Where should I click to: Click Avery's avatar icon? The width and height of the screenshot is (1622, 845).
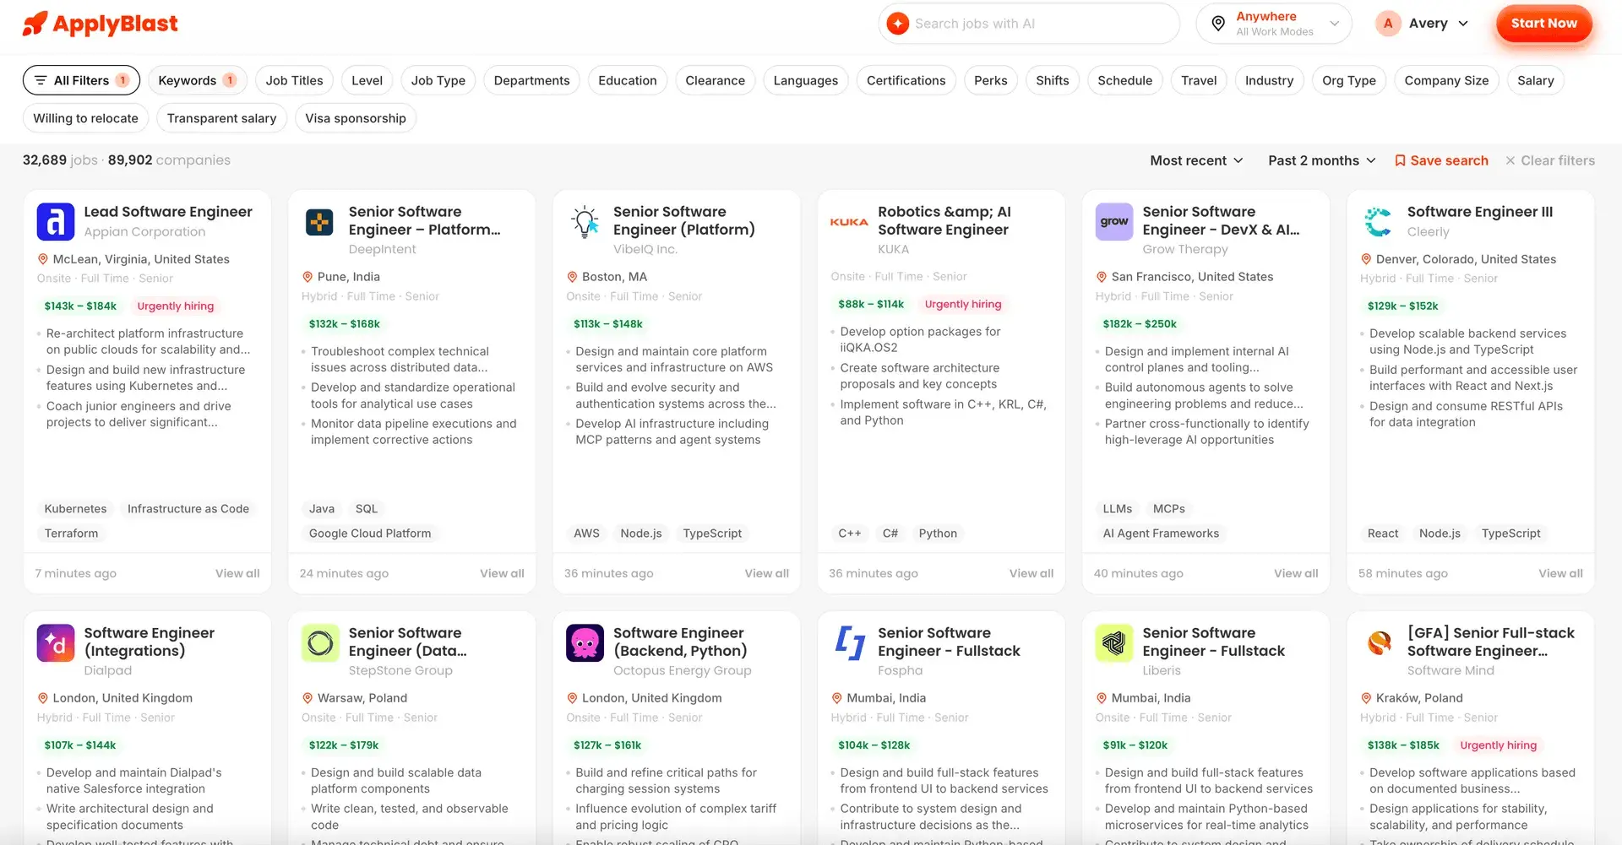(1388, 24)
